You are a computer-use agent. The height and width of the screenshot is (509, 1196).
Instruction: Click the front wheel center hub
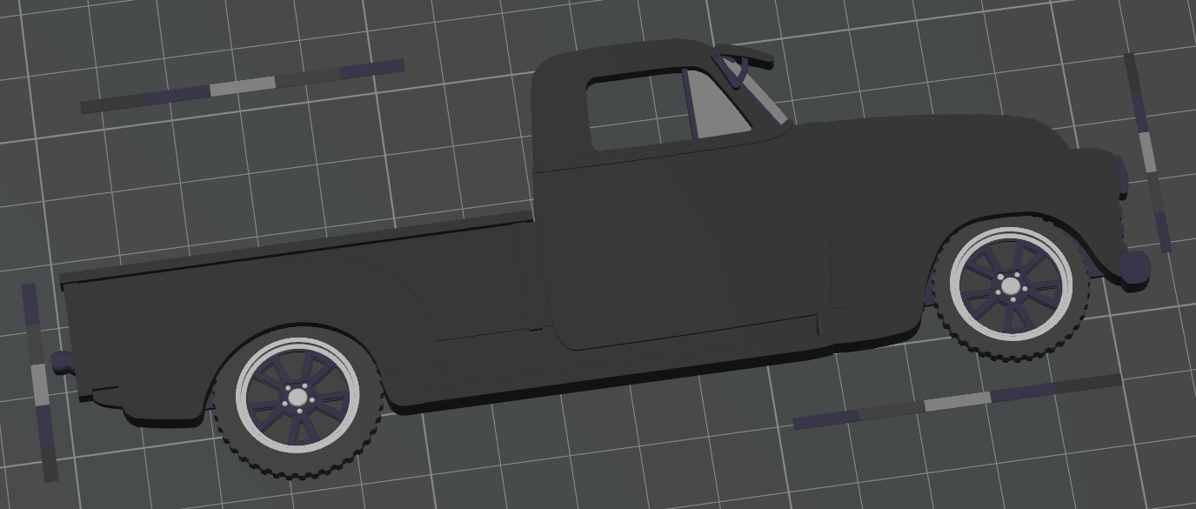click(1010, 285)
